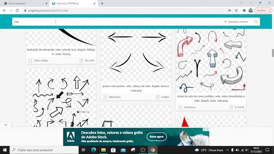274x154 pixels.
Task: Open the red arrow image thumbnail
Action: click(211, 121)
